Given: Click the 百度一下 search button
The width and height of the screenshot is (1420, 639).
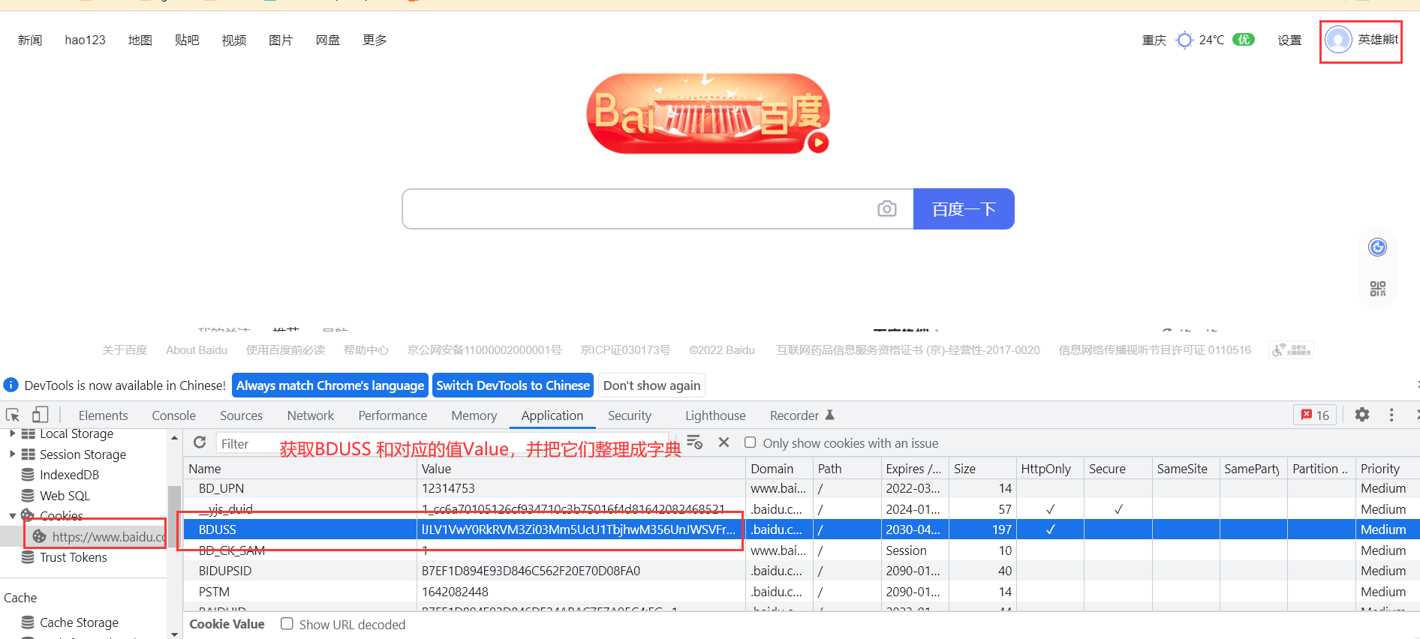Looking at the screenshot, I should [x=964, y=208].
